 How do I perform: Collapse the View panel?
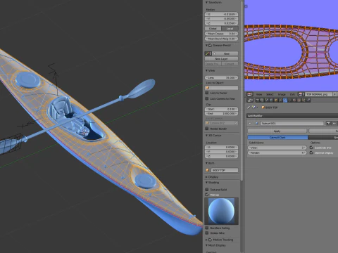(206, 70)
